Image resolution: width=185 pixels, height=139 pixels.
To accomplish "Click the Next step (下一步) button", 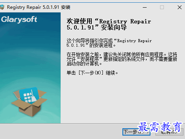I will click(136, 132).
